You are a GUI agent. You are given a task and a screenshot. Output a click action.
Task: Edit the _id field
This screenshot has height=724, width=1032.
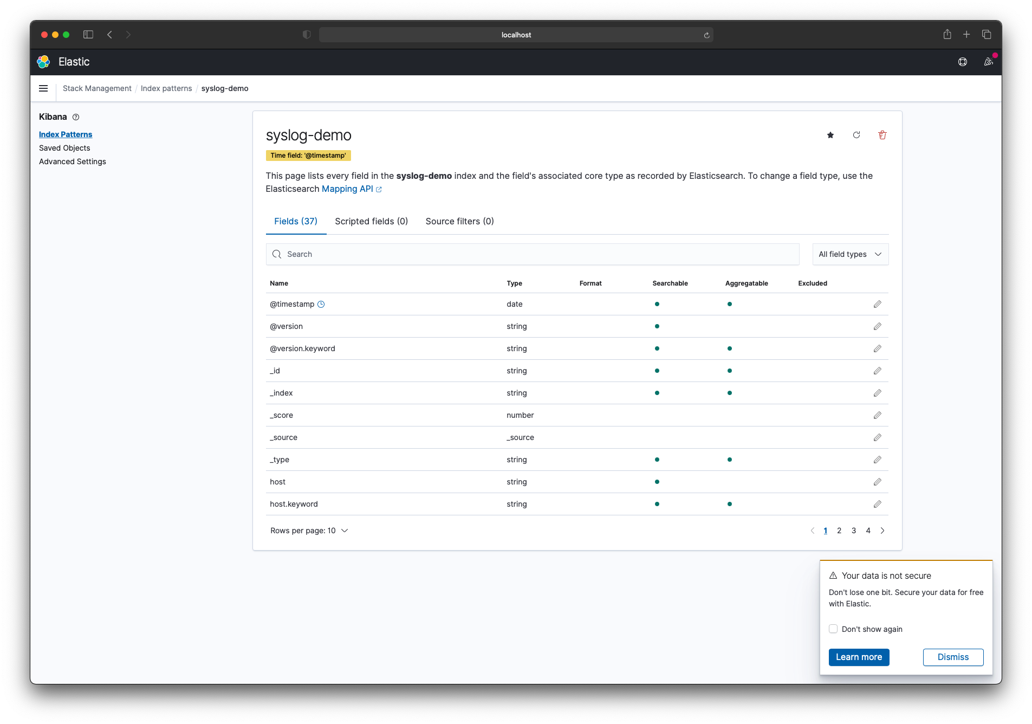tap(878, 371)
